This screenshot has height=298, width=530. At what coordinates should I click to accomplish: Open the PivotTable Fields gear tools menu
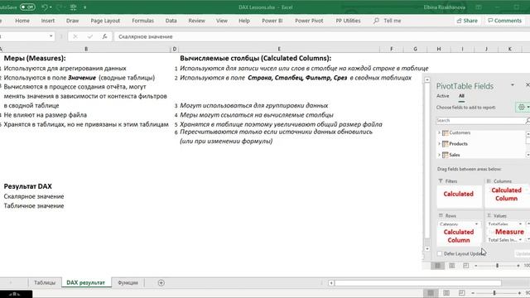click(x=523, y=107)
